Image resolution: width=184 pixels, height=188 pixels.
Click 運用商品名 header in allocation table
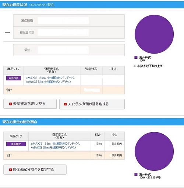click(x=60, y=136)
